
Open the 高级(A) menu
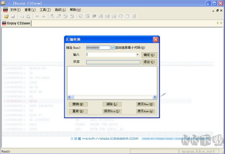click(60, 10)
